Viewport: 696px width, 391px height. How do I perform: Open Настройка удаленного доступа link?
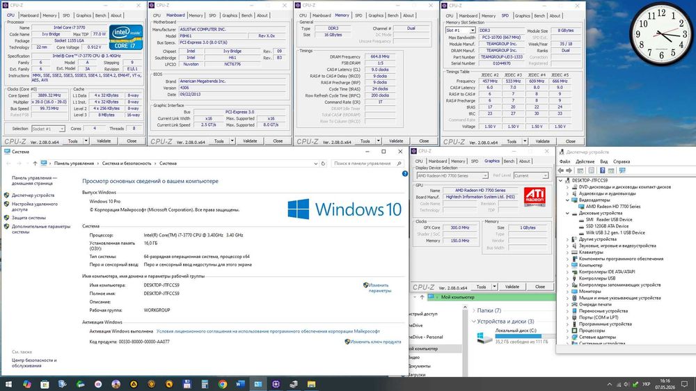pyautogui.click(x=35, y=207)
